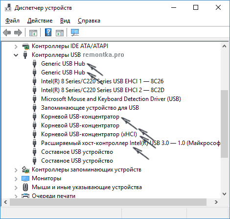Open the Действие menu
Image resolution: width=230 pixels, height=219 pixels.
click(x=40, y=21)
